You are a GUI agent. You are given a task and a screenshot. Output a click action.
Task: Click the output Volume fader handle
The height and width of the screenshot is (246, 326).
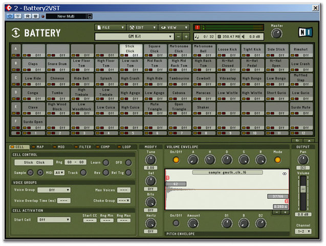[x=303, y=189]
